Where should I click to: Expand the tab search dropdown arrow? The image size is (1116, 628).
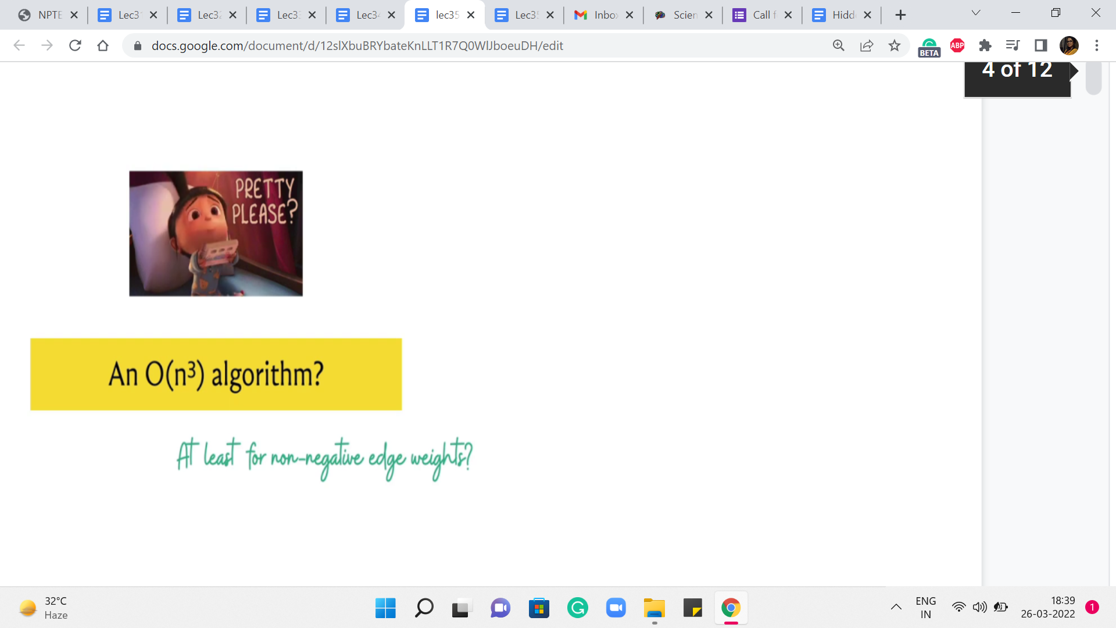976,13
